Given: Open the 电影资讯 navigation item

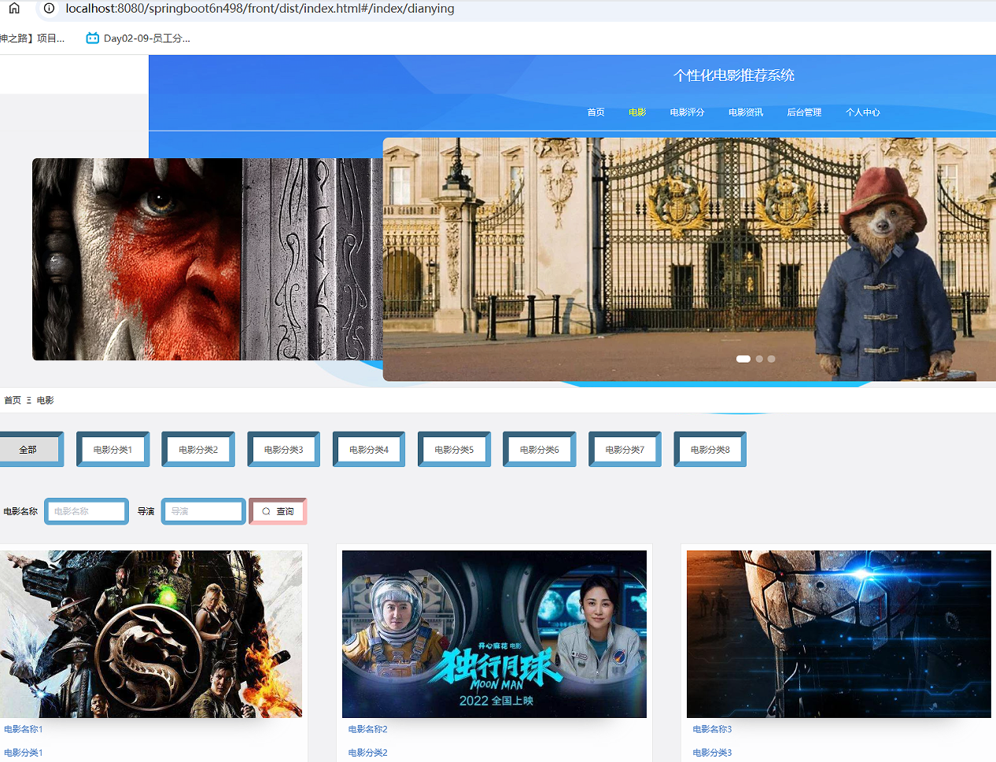Looking at the screenshot, I should (x=746, y=112).
